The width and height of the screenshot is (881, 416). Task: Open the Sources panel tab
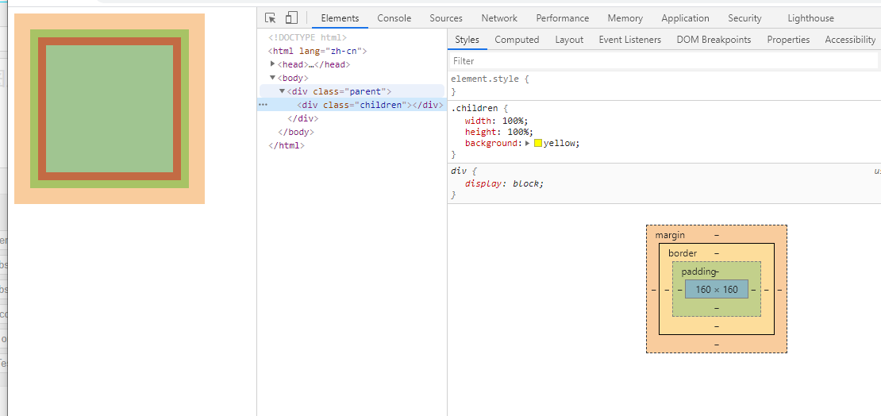(446, 18)
